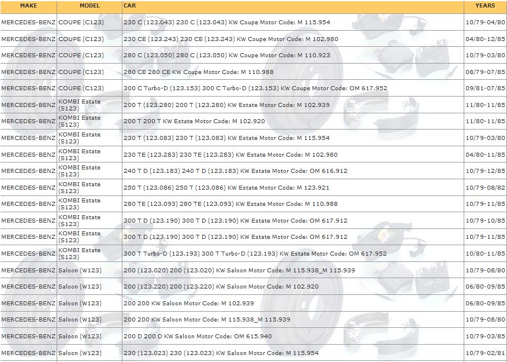Click MERCEDES-BENZ make in 280 CE row
This screenshot has height=362, width=507.
tap(28, 72)
